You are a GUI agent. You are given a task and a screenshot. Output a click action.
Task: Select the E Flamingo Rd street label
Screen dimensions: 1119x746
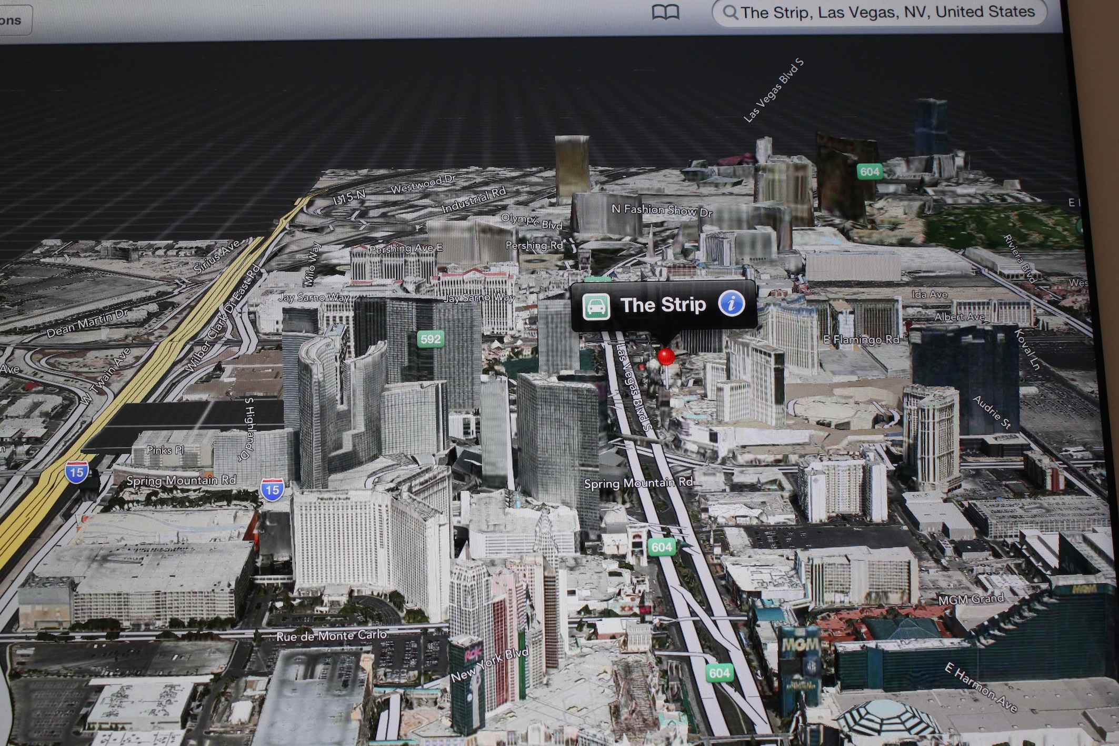861,340
